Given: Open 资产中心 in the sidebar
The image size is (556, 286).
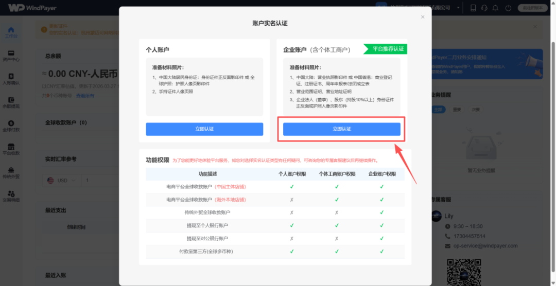Looking at the screenshot, I should [11, 56].
